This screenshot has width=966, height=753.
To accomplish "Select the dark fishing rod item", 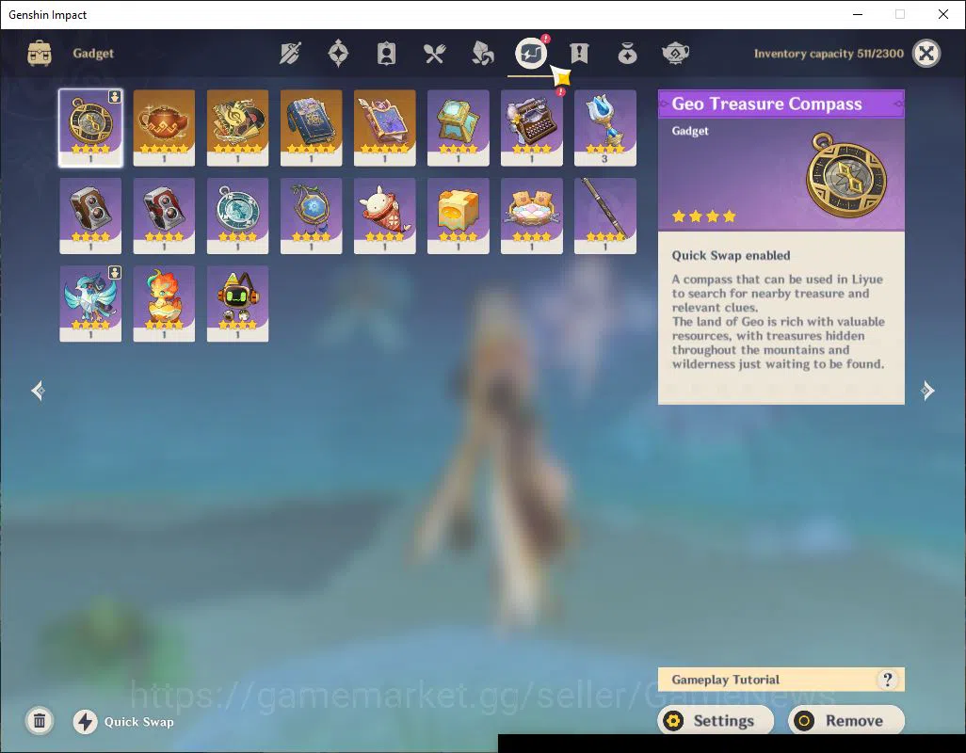I will pyautogui.click(x=605, y=216).
